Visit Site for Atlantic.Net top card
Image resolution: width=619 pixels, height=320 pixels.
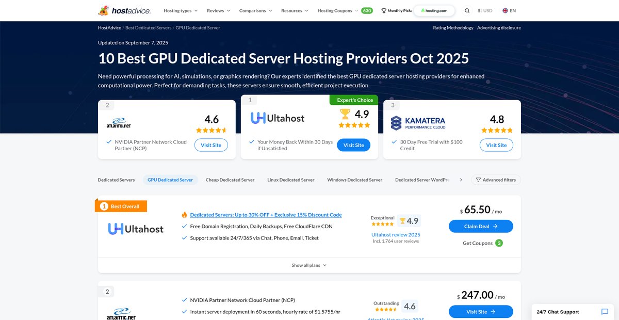[x=211, y=145]
